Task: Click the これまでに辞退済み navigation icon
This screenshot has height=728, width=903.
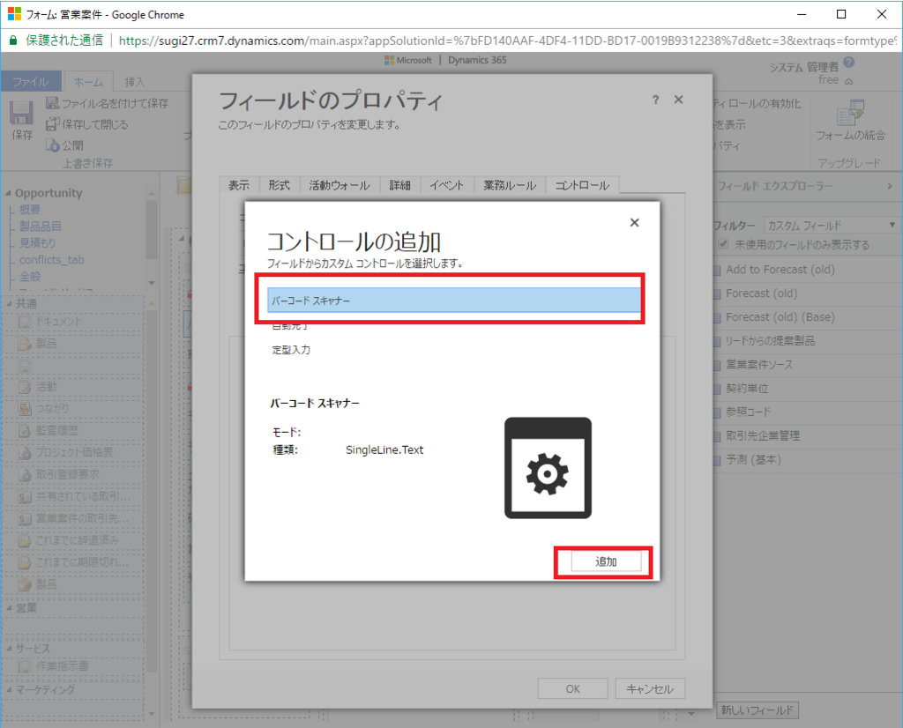Action: pos(24,540)
